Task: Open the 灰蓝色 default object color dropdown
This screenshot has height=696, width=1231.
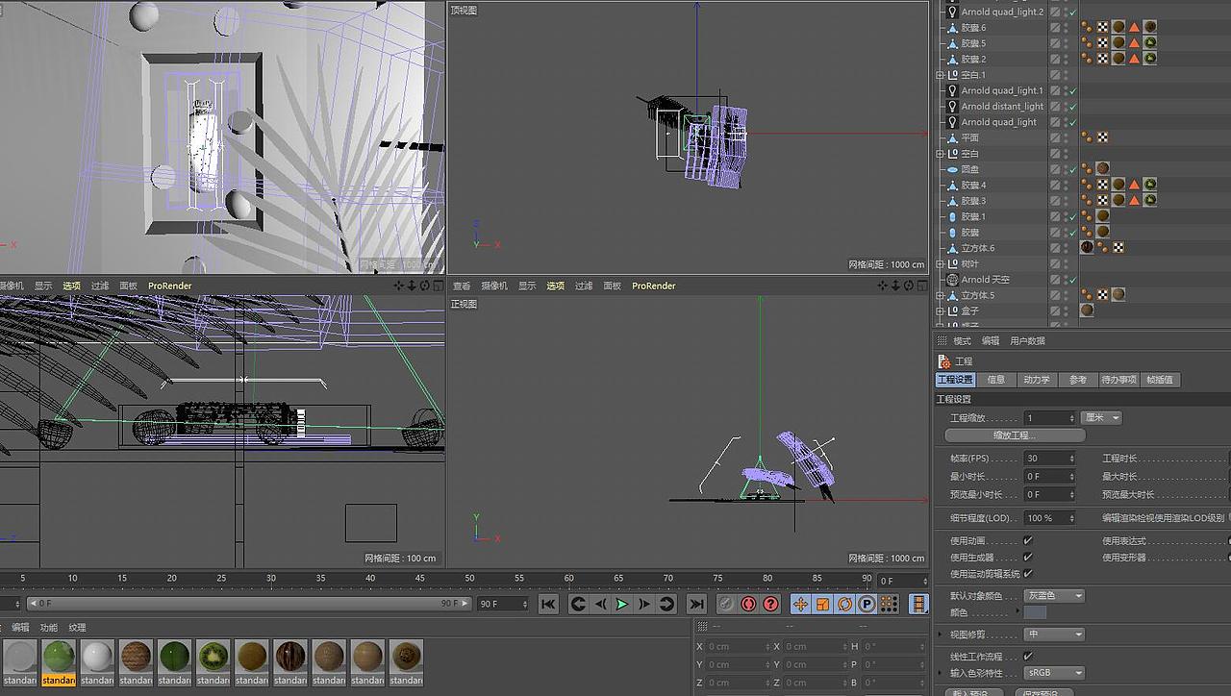Action: [x=1053, y=595]
